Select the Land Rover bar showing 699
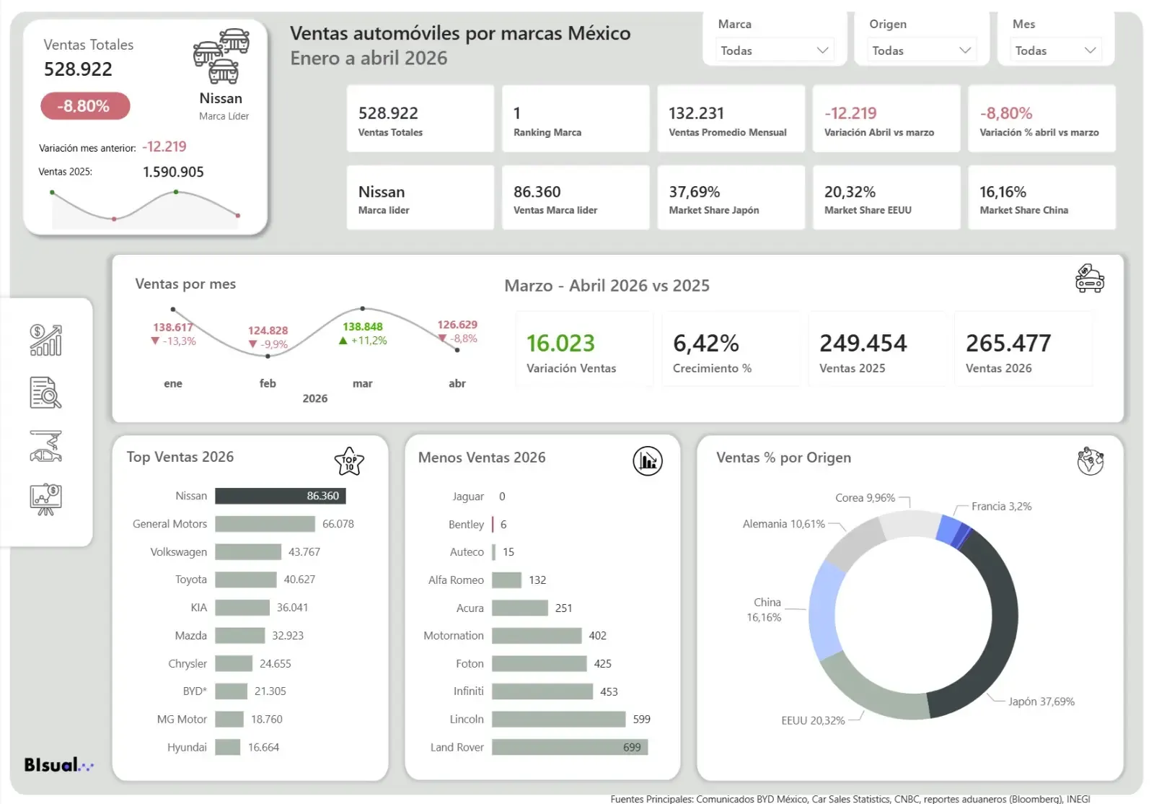The height and width of the screenshot is (804, 1154). 570,747
